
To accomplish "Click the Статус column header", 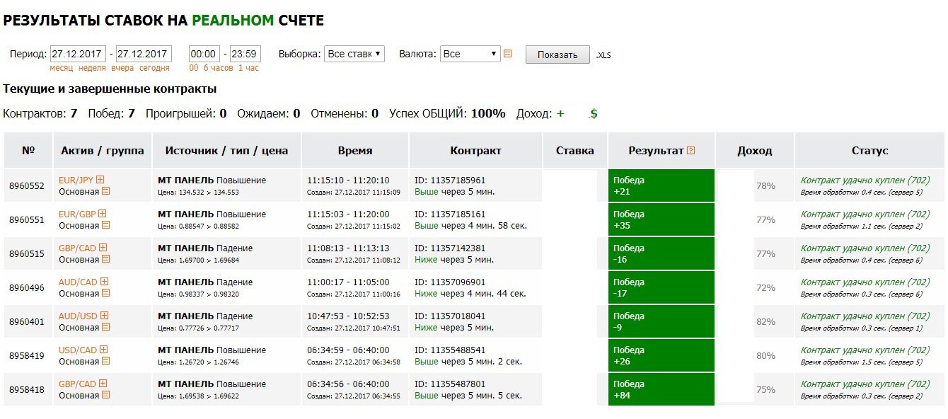I will 870,151.
